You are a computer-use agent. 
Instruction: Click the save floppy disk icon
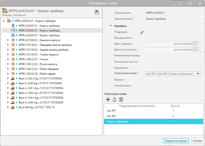pyautogui.click(x=97, y=12)
